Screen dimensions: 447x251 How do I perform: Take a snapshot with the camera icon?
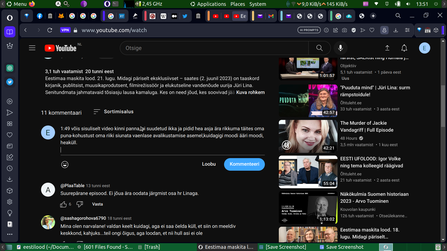(344, 30)
